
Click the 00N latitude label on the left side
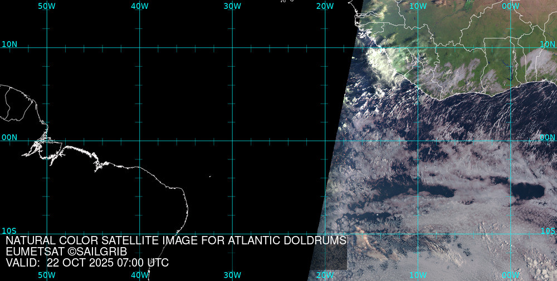[9, 137]
